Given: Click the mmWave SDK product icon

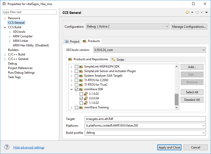Looking at the screenshot, I should 81,89.
